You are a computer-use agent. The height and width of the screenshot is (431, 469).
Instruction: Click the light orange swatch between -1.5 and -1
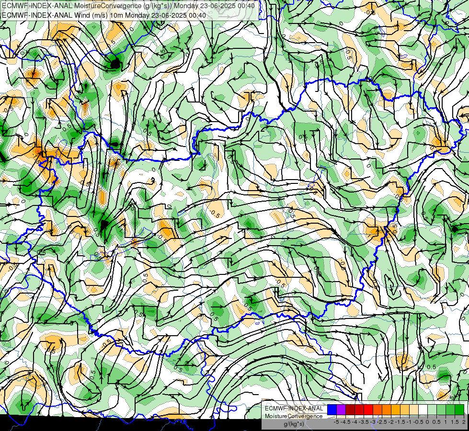click(405, 409)
